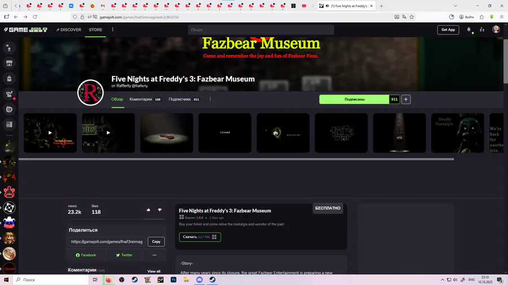Open the blue and red bear community icon
This screenshot has width=508, height=285.
pyautogui.click(x=9, y=223)
